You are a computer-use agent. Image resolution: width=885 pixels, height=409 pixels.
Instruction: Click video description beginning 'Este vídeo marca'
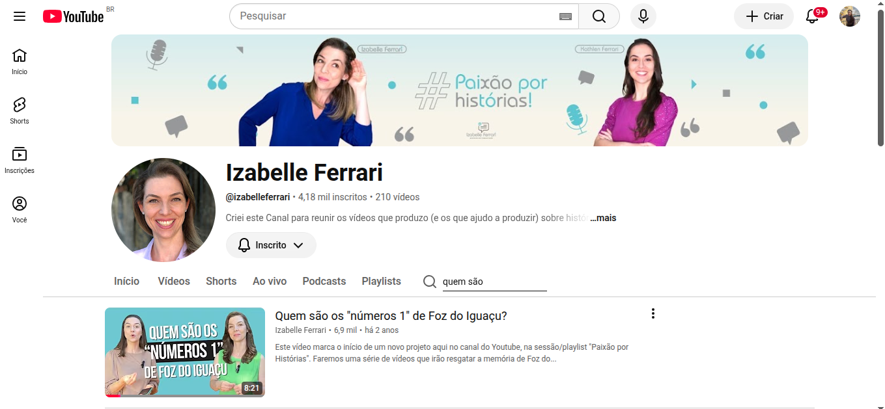pos(452,352)
